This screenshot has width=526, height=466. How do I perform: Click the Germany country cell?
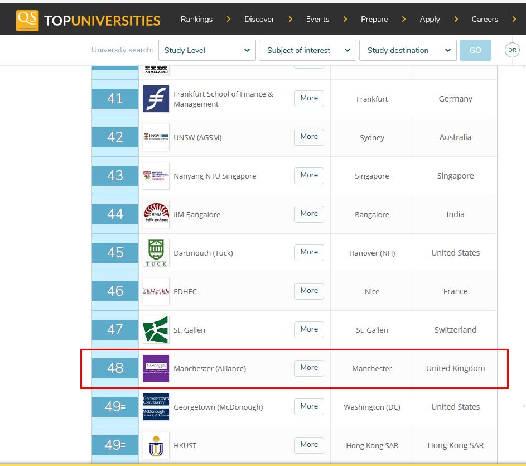pos(456,99)
